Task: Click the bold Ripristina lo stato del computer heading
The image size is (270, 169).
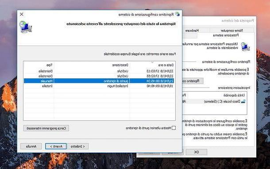Action: (x=121, y=24)
